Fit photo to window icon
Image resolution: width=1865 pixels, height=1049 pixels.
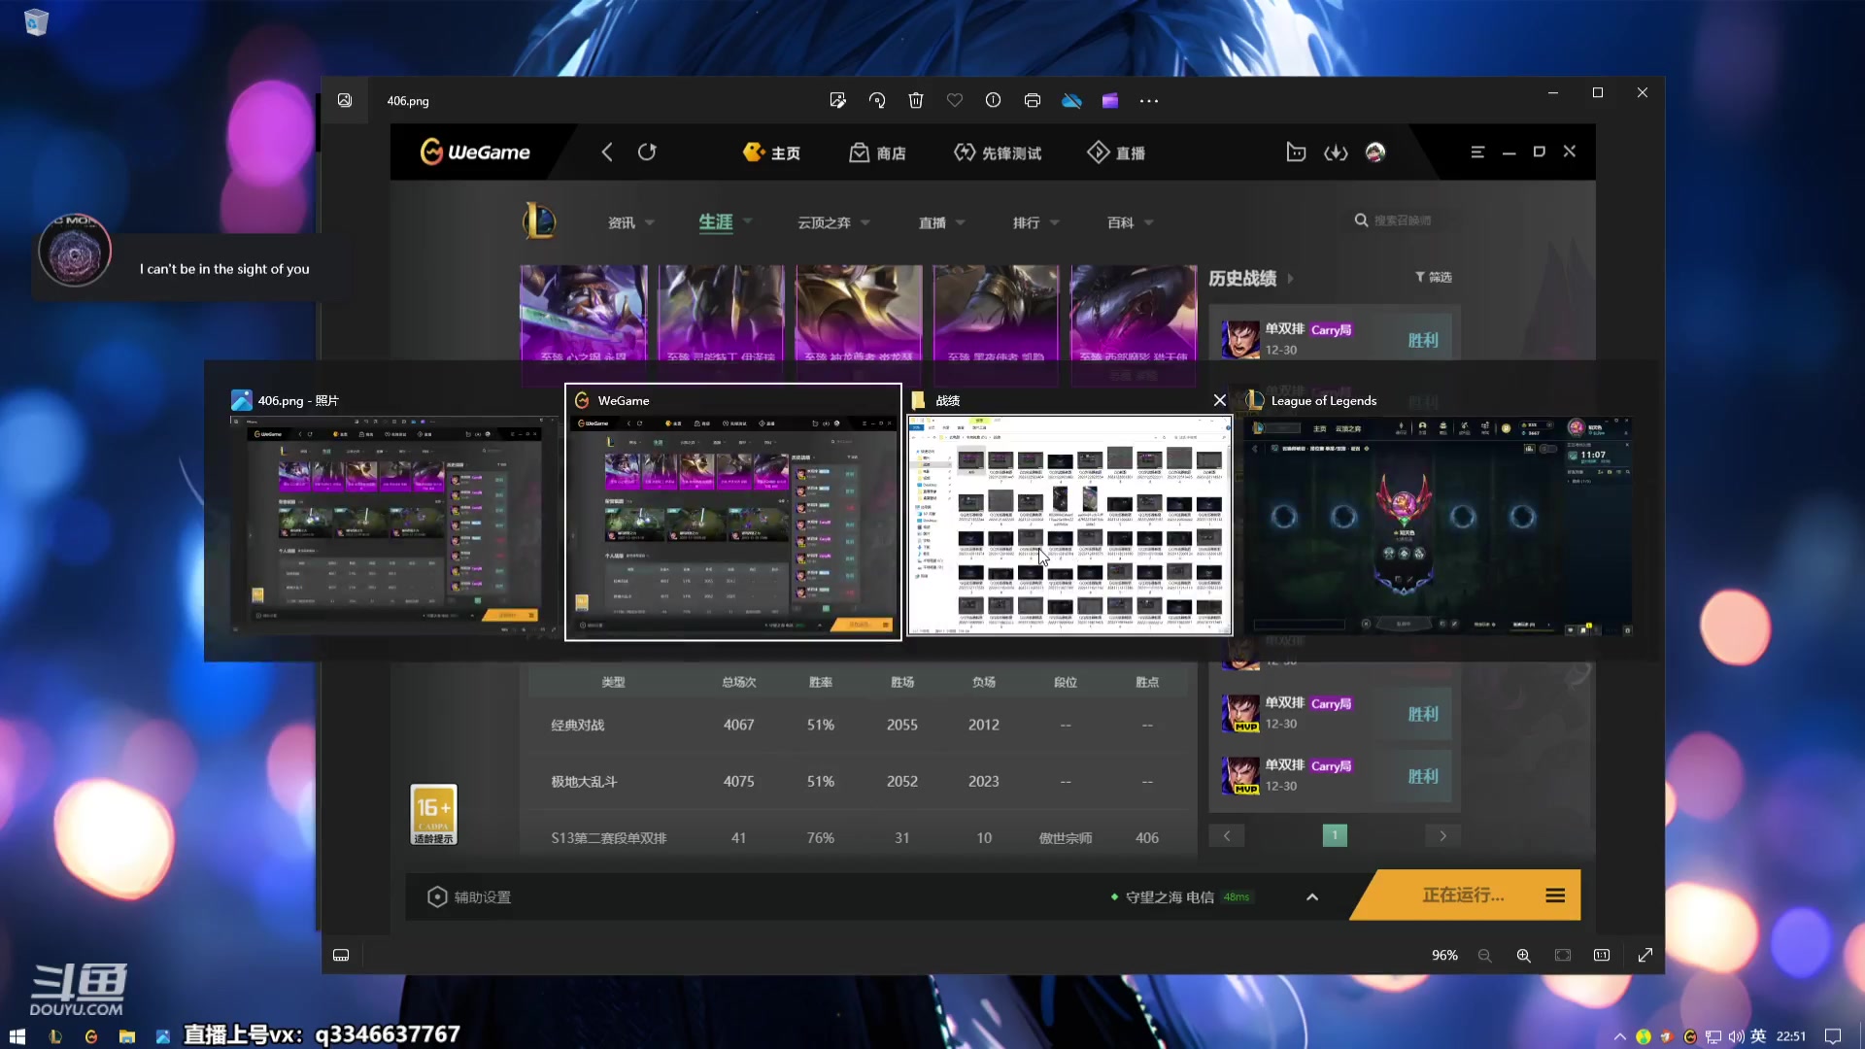1563,955
